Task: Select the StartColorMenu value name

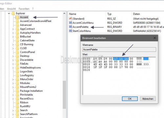Action: [x=82, y=31]
